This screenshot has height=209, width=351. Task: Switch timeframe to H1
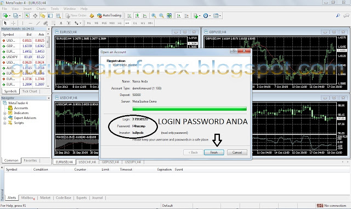(120, 23)
